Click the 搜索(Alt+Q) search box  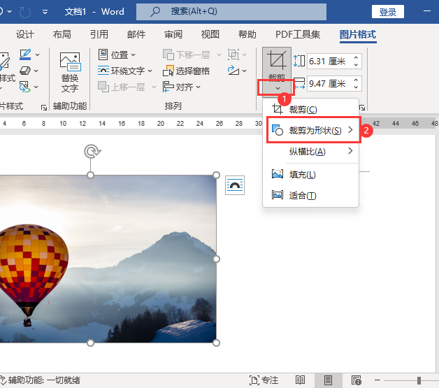pyautogui.click(x=231, y=12)
